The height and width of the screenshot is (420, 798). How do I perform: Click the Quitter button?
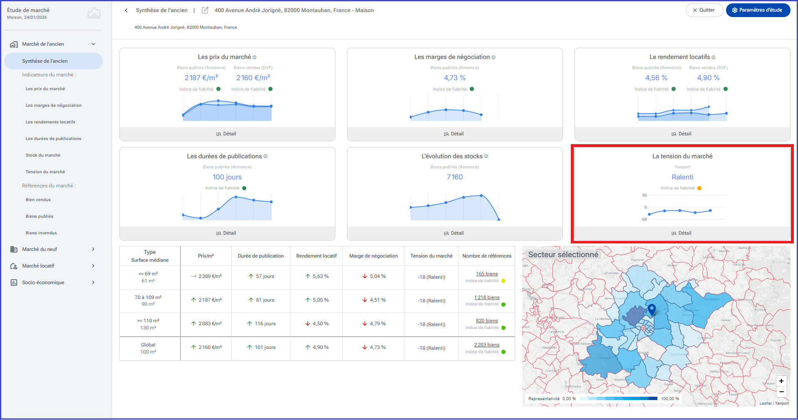click(704, 10)
